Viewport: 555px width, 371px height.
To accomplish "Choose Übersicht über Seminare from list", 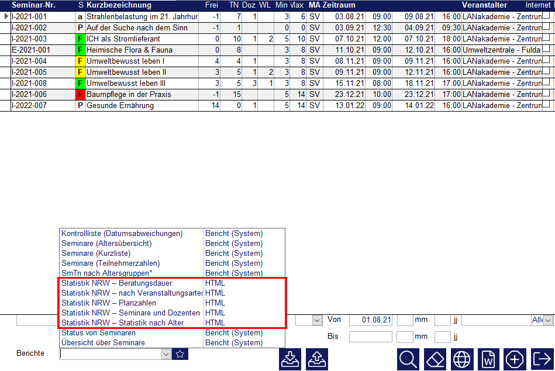I will 103,342.
